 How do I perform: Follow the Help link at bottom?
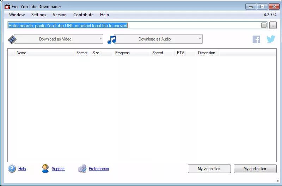[x=22, y=169]
